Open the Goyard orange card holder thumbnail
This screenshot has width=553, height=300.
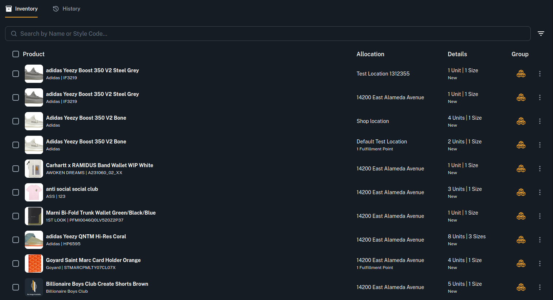(x=34, y=264)
